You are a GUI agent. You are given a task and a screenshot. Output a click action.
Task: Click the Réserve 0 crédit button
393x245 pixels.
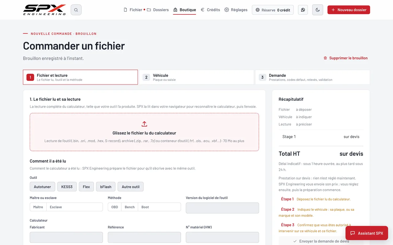point(273,10)
